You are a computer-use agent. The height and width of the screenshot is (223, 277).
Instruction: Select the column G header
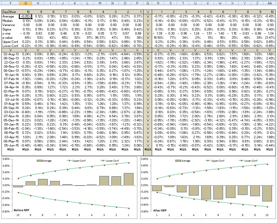[26, 4]
